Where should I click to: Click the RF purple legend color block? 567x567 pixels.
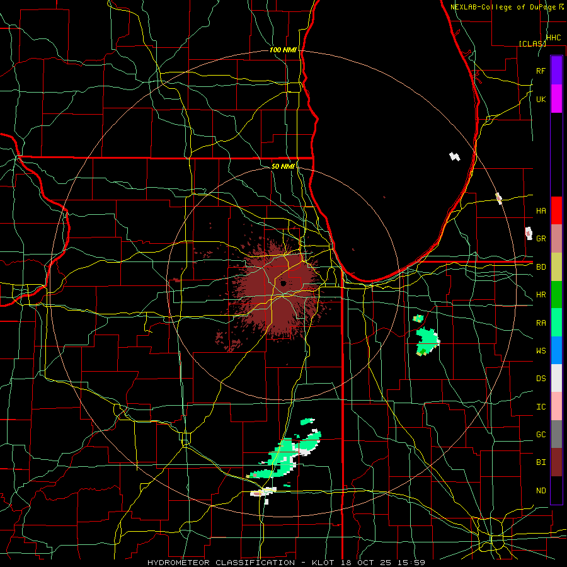[556, 70]
